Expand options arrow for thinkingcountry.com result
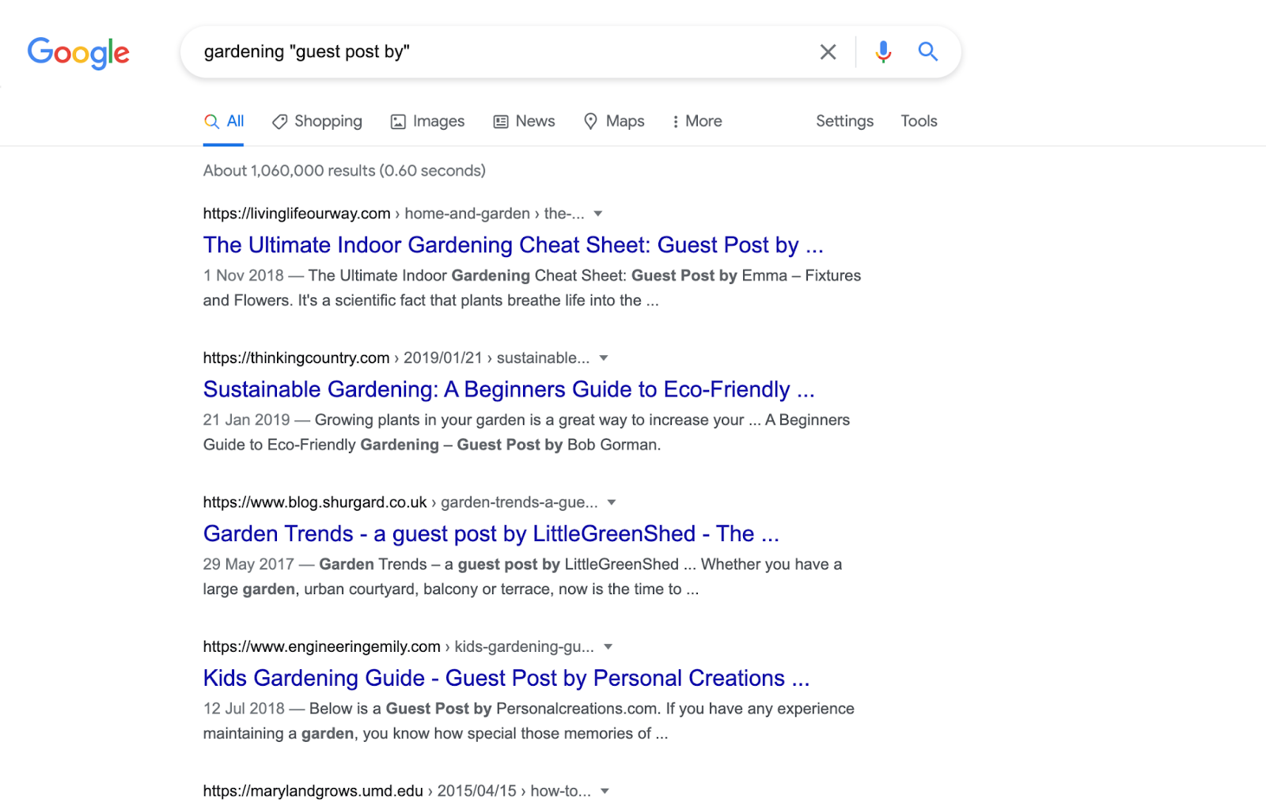This screenshot has height=810, width=1266. [x=604, y=358]
